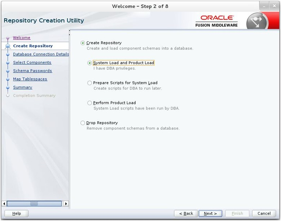The width and height of the screenshot is (281, 221).
Task: Jump to Database Connection Details step
Action: [41, 54]
